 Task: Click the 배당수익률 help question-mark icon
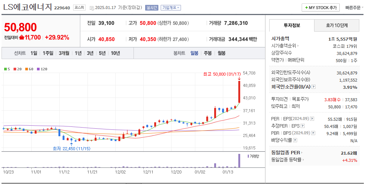(295, 140)
